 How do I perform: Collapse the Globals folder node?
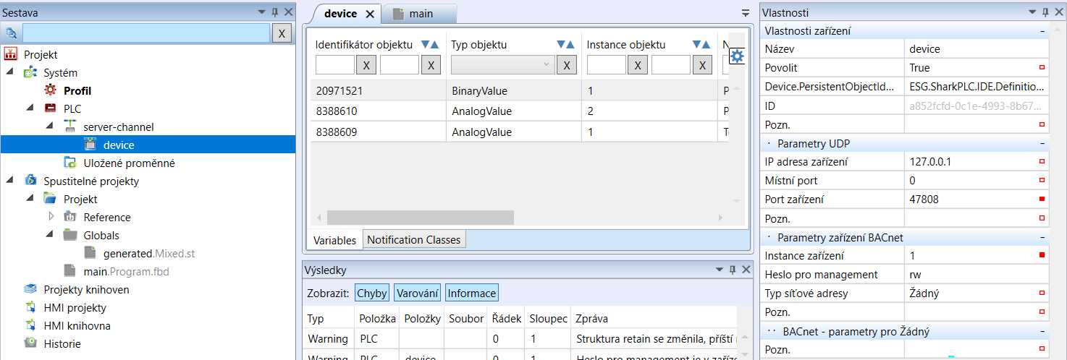50,236
